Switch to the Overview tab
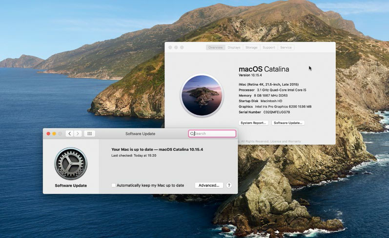The width and height of the screenshot is (389, 238). point(215,48)
